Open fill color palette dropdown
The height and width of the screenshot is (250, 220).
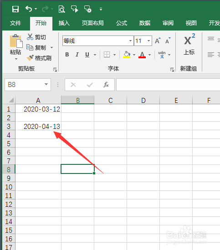[x=134, y=55]
